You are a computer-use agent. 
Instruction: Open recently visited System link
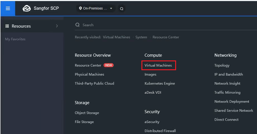point(141,37)
